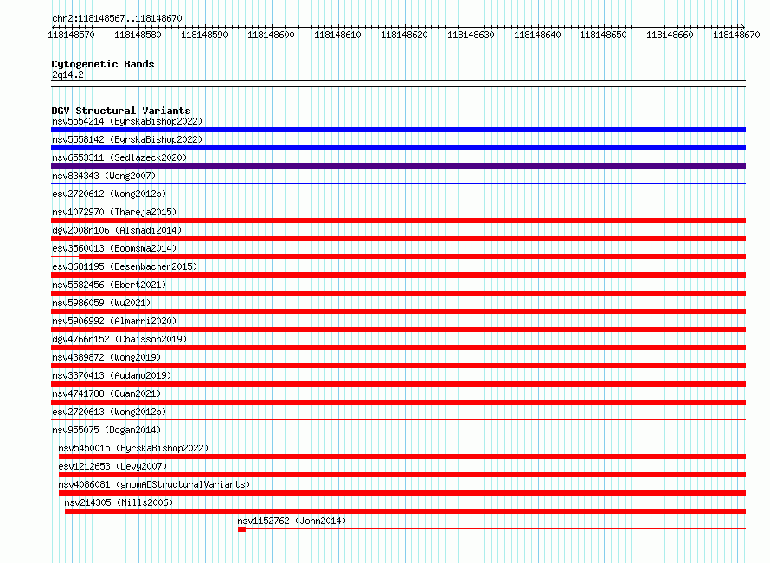Viewport: 770px width, 563px height.
Task: Select nsv1152762 (John2014) label
Action: (292, 521)
